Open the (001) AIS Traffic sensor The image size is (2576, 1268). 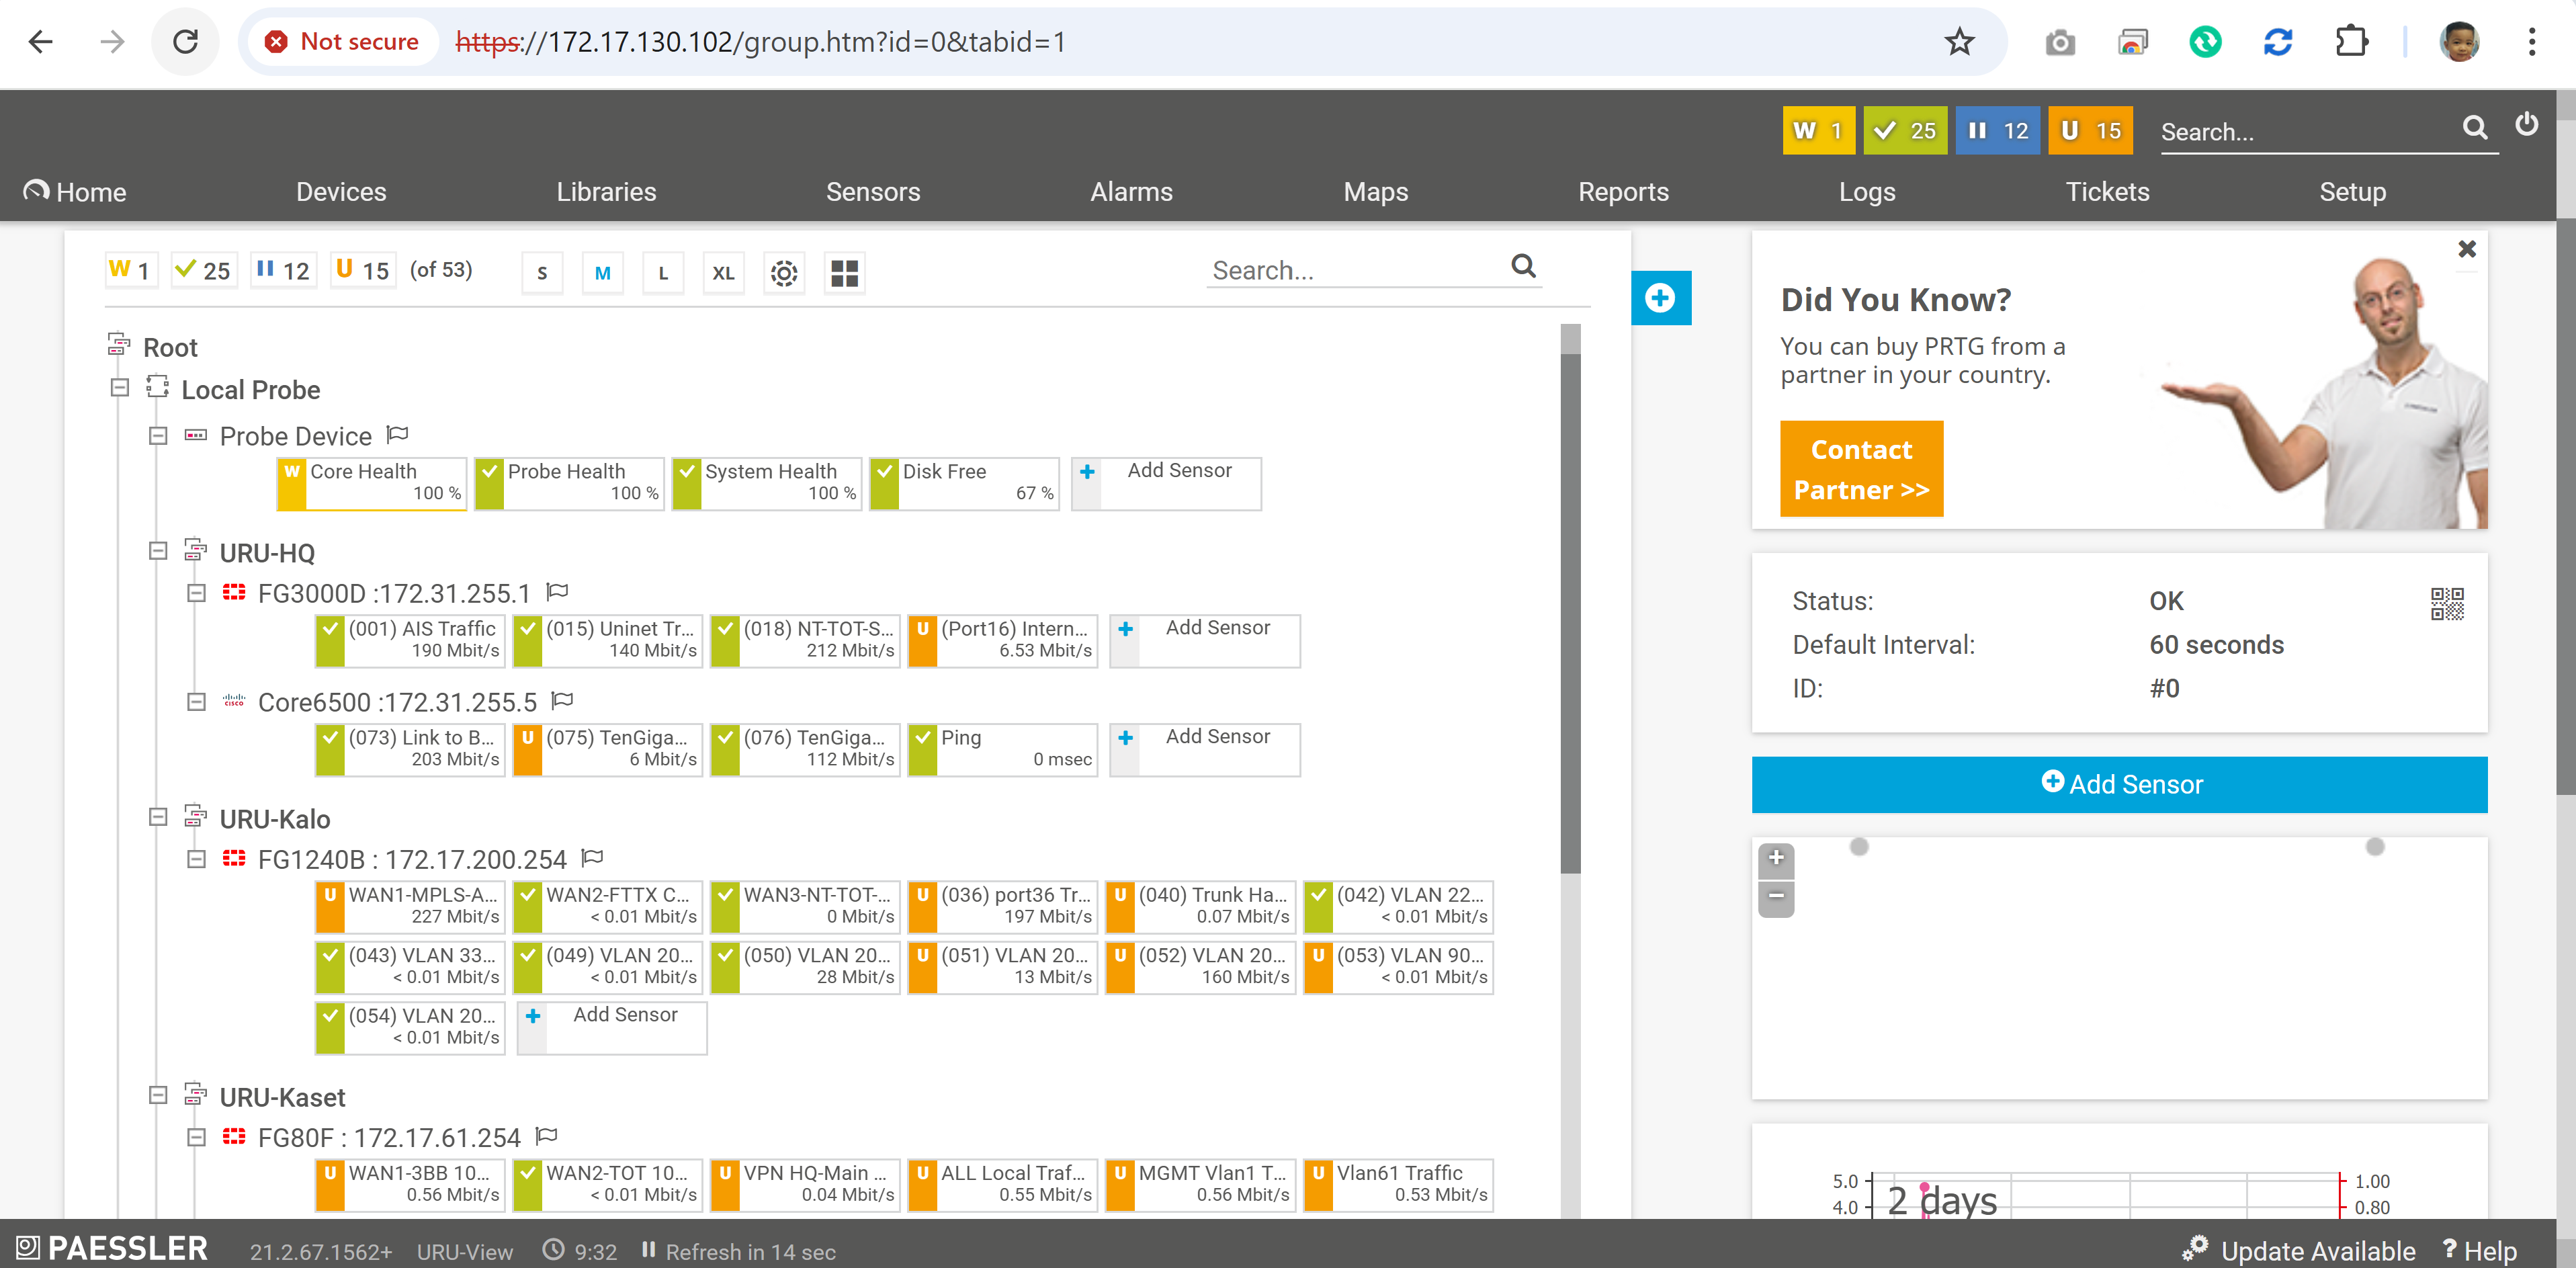tap(410, 640)
